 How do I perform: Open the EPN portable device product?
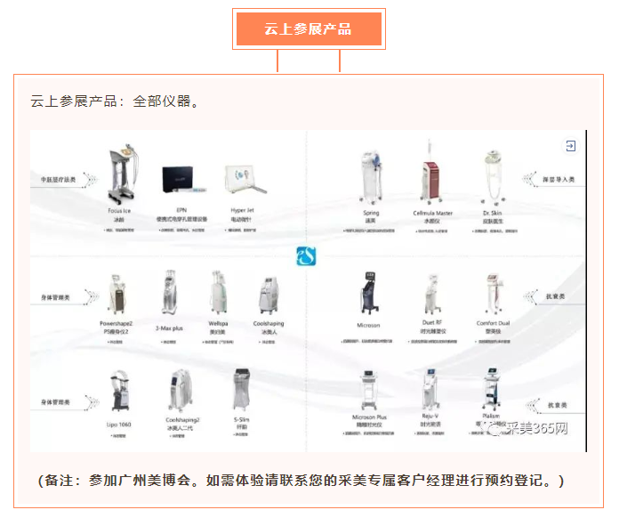[181, 182]
